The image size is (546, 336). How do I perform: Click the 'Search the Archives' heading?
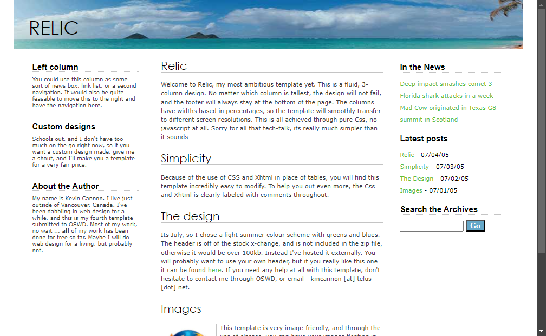click(439, 209)
